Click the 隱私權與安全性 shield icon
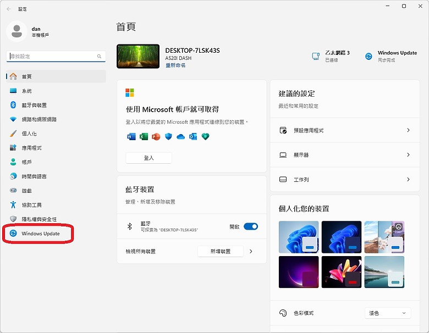 tap(13, 219)
